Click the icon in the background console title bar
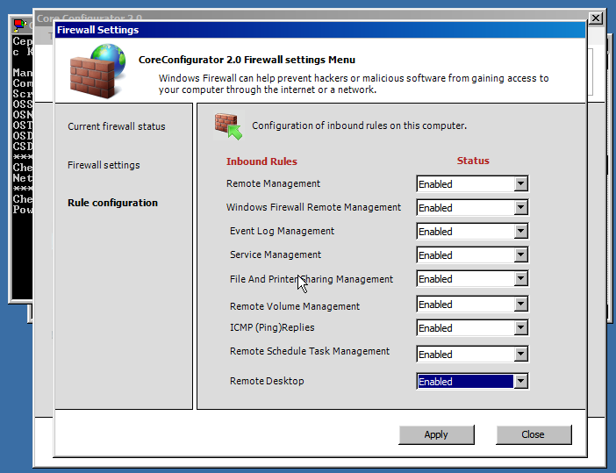Image resolution: width=616 pixels, height=473 pixels. click(x=19, y=25)
